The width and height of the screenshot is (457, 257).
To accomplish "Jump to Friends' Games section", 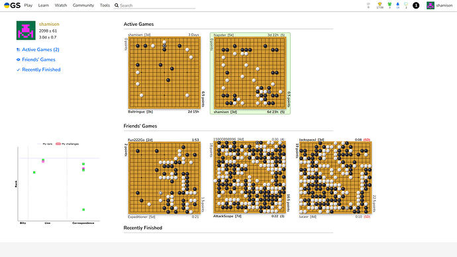I will pyautogui.click(x=38, y=60).
